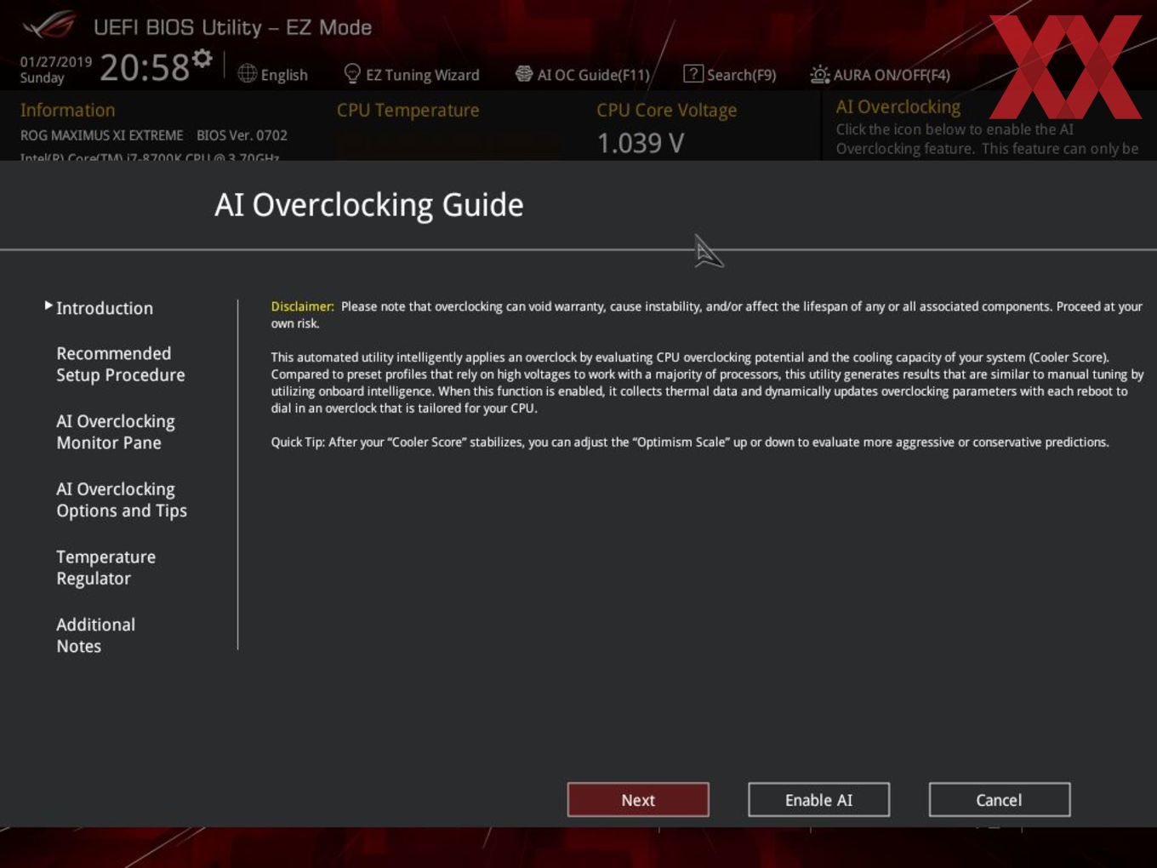Open Search(F9)
The height and width of the screenshot is (868, 1157).
coord(741,75)
